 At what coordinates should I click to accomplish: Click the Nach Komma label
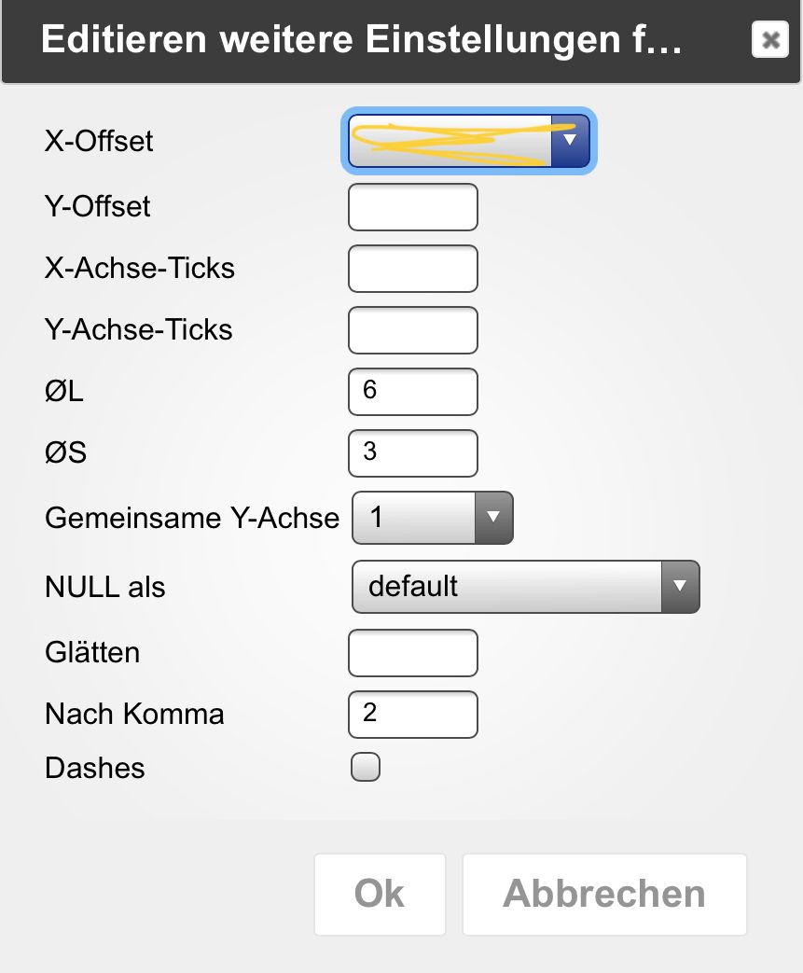134,715
